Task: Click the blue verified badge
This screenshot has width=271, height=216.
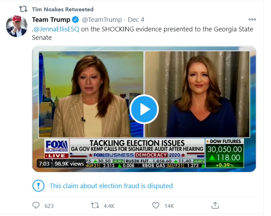Action: tap(75, 20)
